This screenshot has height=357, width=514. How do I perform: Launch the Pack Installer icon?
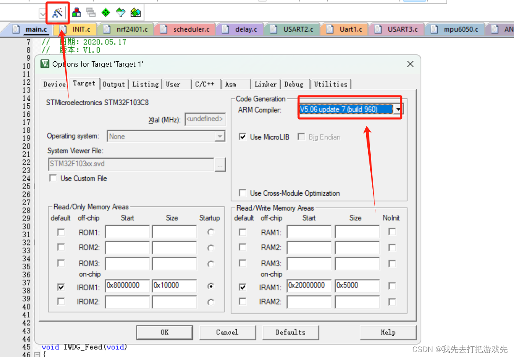click(136, 13)
